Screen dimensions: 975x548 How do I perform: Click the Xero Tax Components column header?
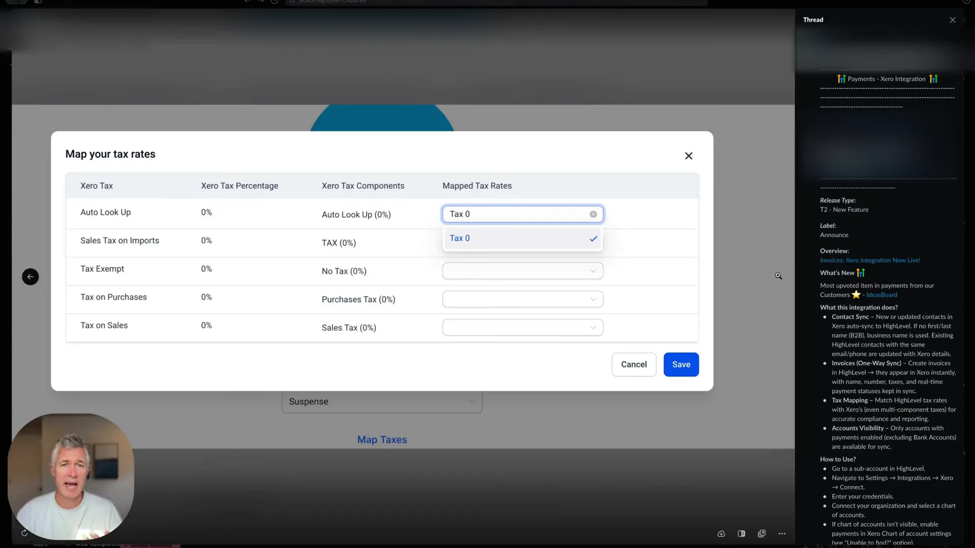pyautogui.click(x=363, y=186)
